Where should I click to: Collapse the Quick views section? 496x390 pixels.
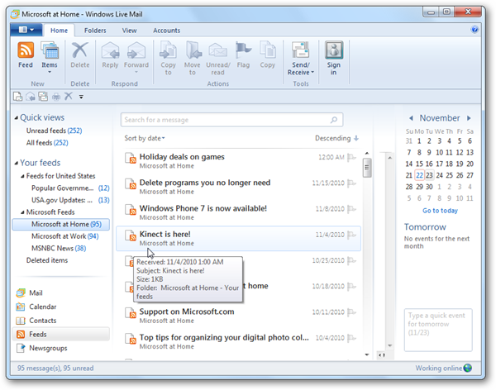16,118
